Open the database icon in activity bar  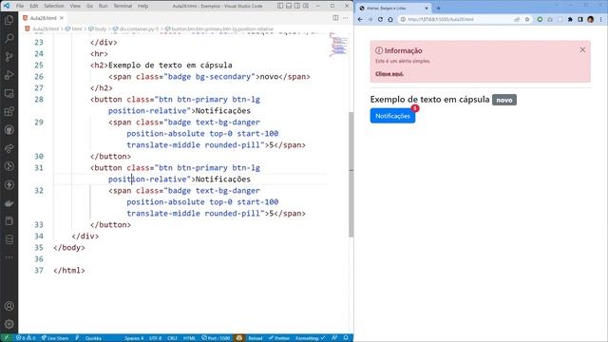point(9,239)
